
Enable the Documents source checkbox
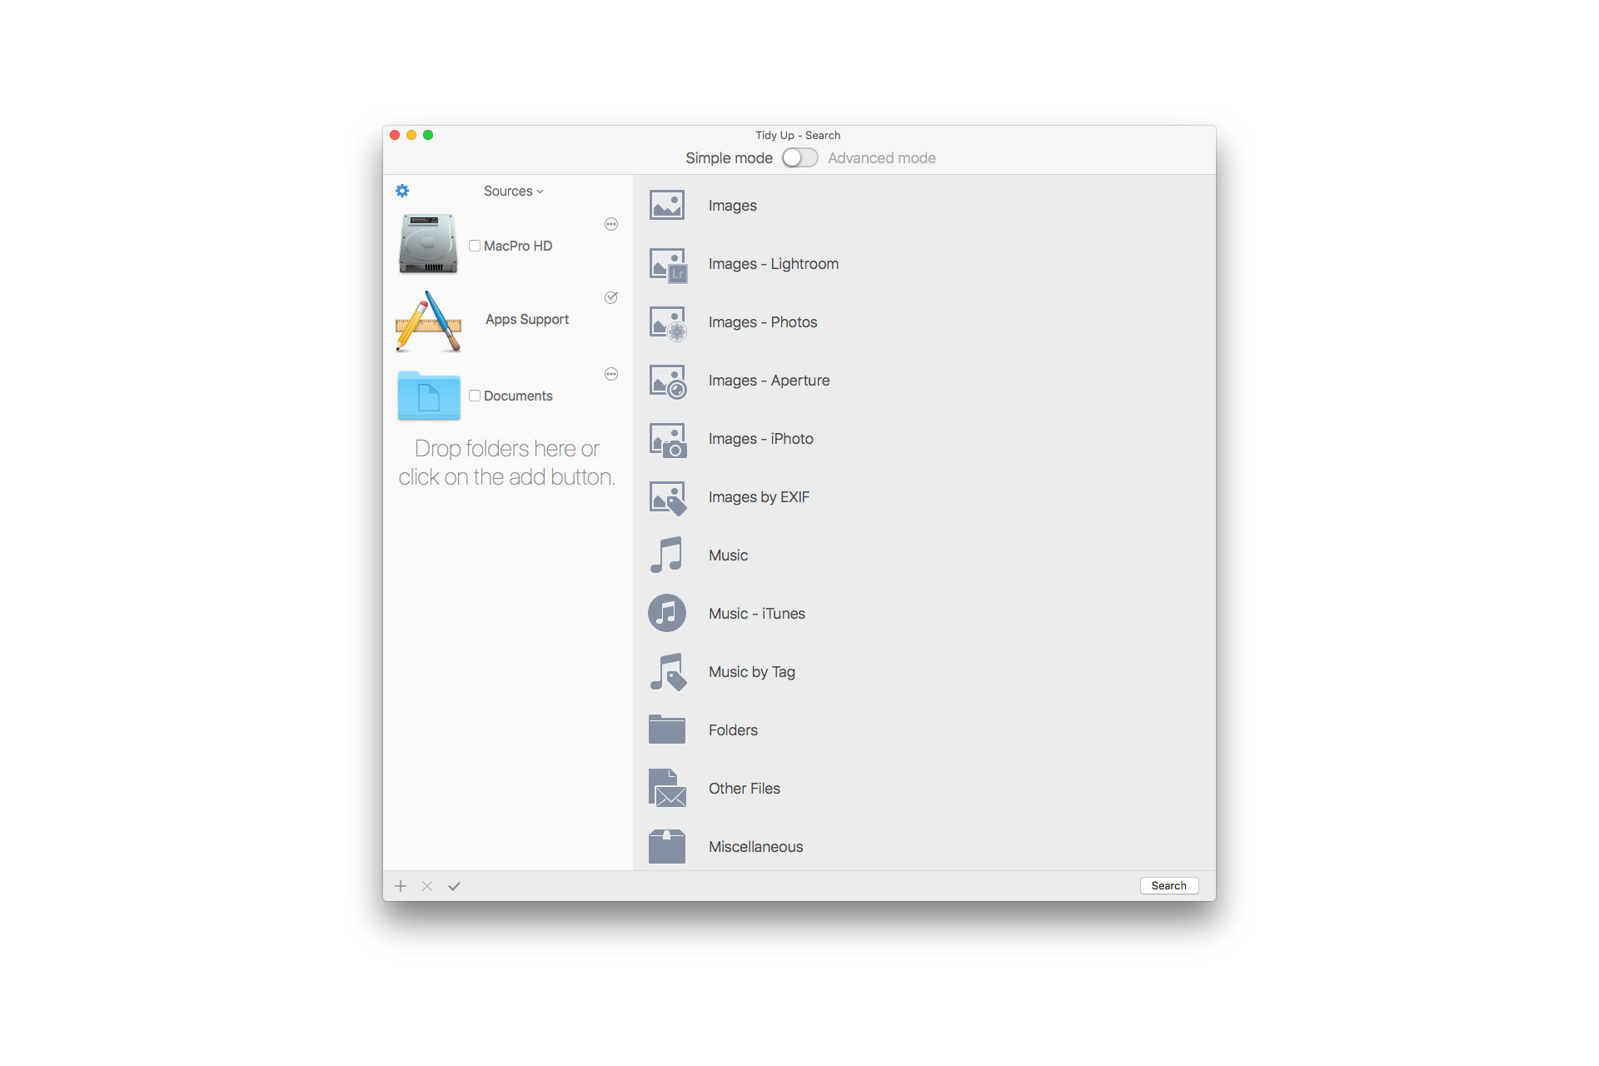point(475,396)
